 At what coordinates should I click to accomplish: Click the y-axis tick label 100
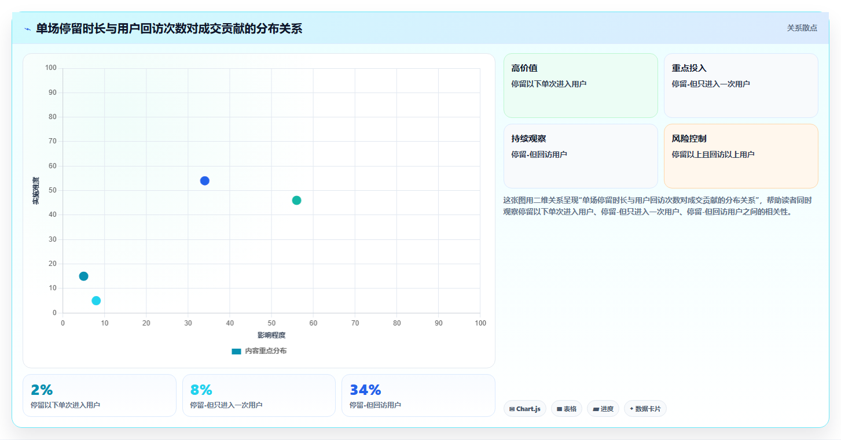click(x=51, y=68)
